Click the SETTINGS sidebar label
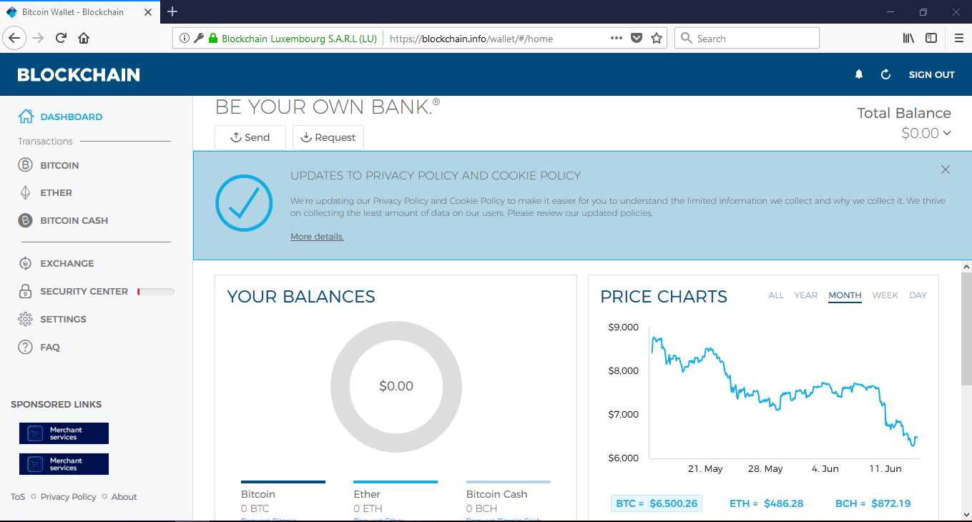Image resolution: width=972 pixels, height=522 pixels. click(x=63, y=319)
